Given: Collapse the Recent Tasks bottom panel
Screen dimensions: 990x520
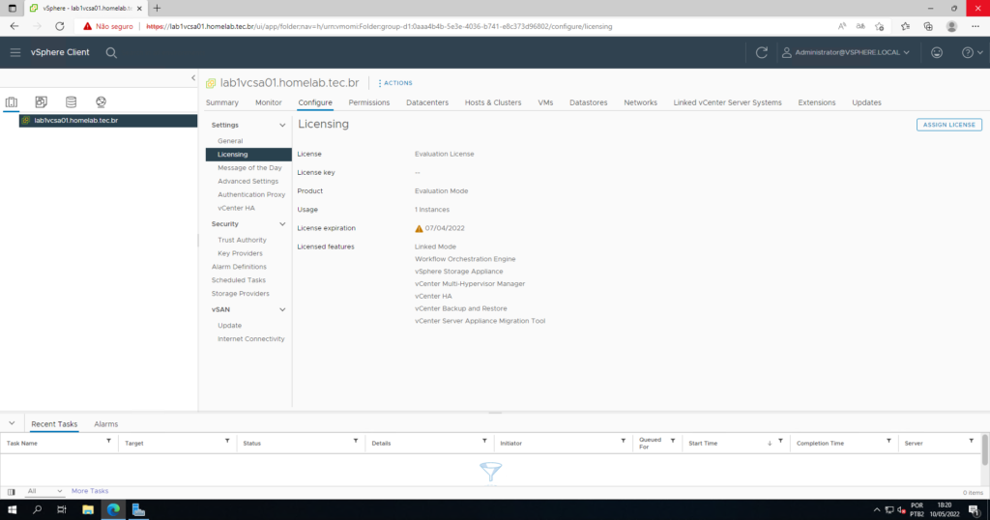Looking at the screenshot, I should click(x=12, y=423).
